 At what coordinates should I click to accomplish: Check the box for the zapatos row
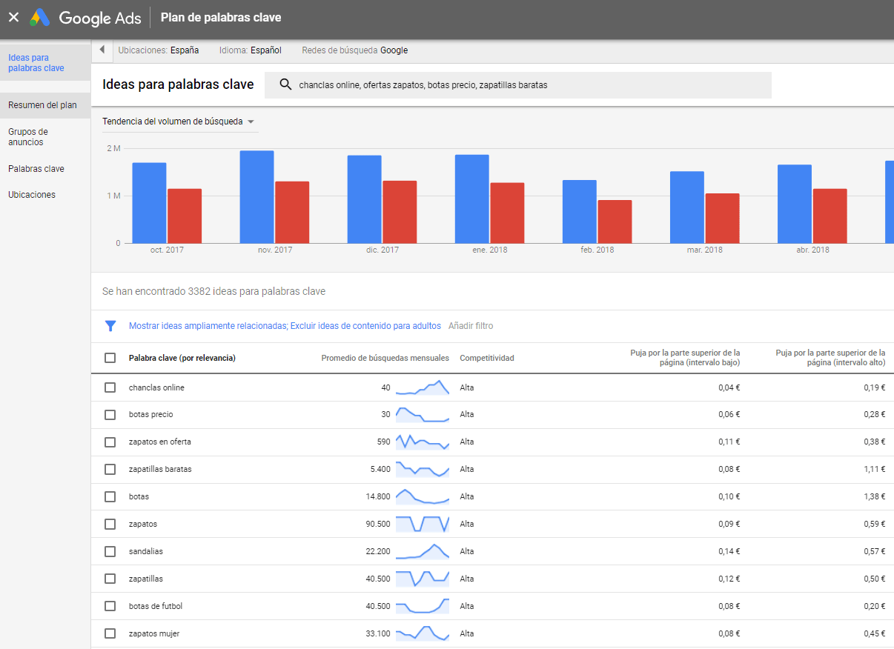click(x=110, y=525)
